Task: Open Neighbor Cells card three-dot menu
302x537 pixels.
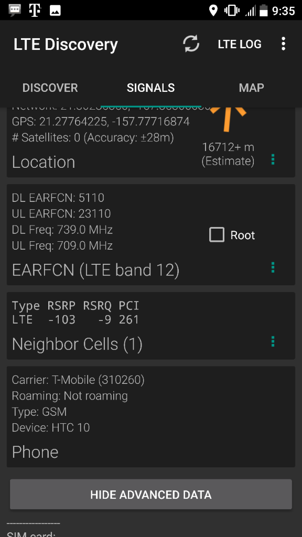Action: (x=273, y=341)
